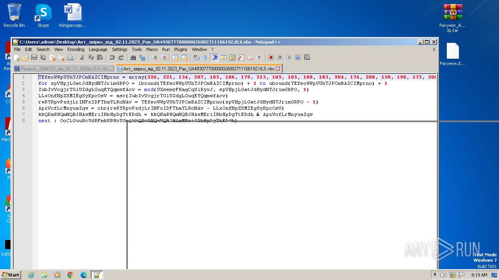Save all open files with the Save All icon

[43, 58]
